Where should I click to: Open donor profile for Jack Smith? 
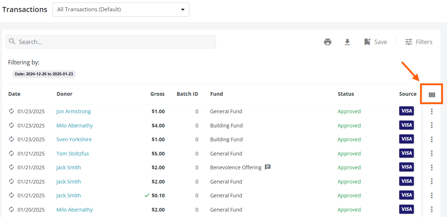coord(68,167)
